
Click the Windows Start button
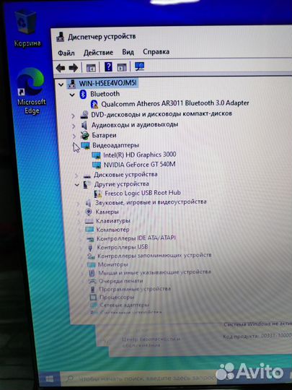(x=50, y=379)
